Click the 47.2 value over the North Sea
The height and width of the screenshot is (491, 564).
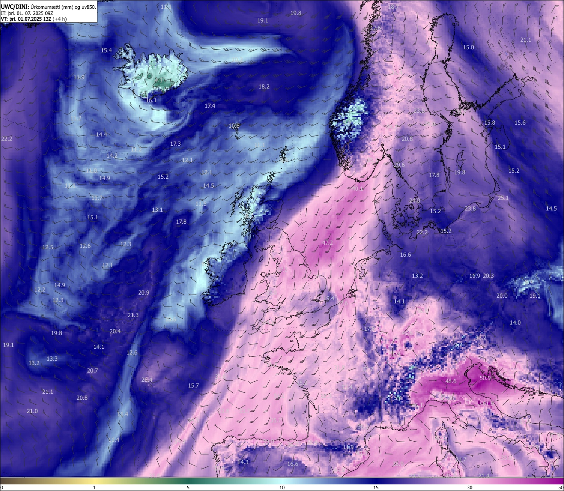point(327,243)
